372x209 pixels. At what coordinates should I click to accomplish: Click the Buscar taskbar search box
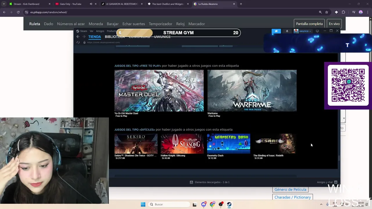pos(169,204)
